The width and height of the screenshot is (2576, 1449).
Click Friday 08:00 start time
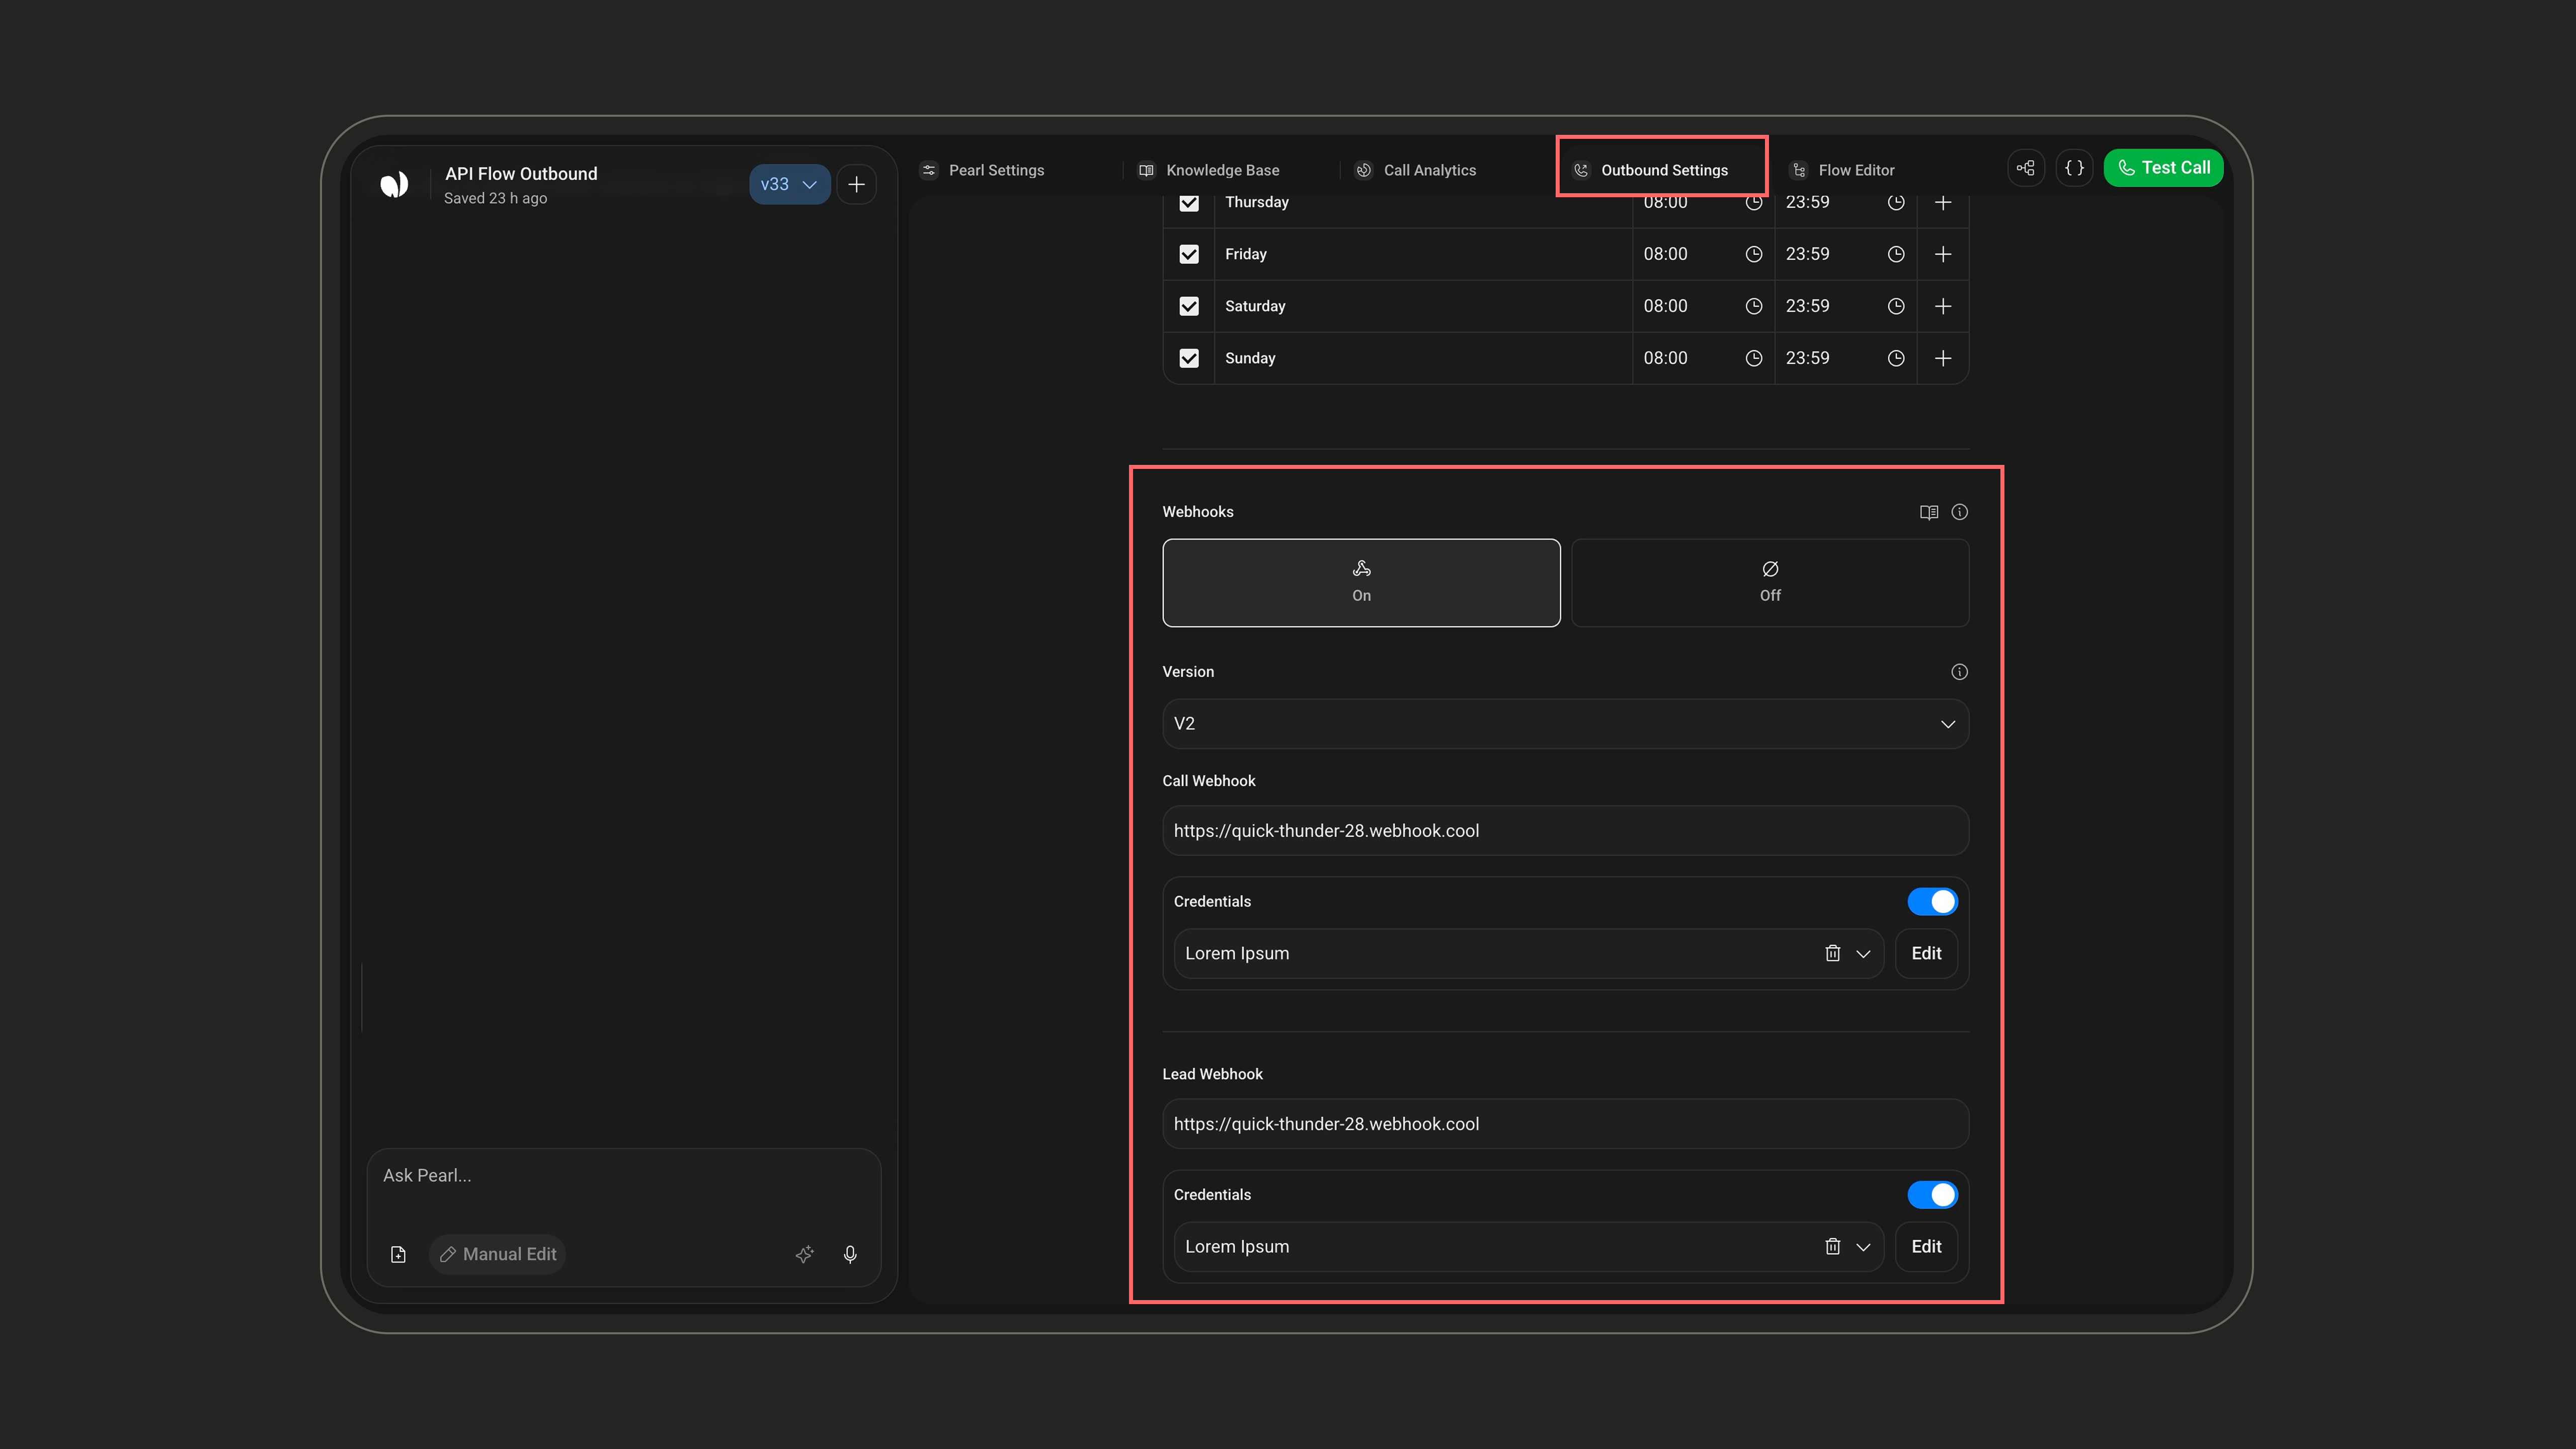(x=1665, y=254)
